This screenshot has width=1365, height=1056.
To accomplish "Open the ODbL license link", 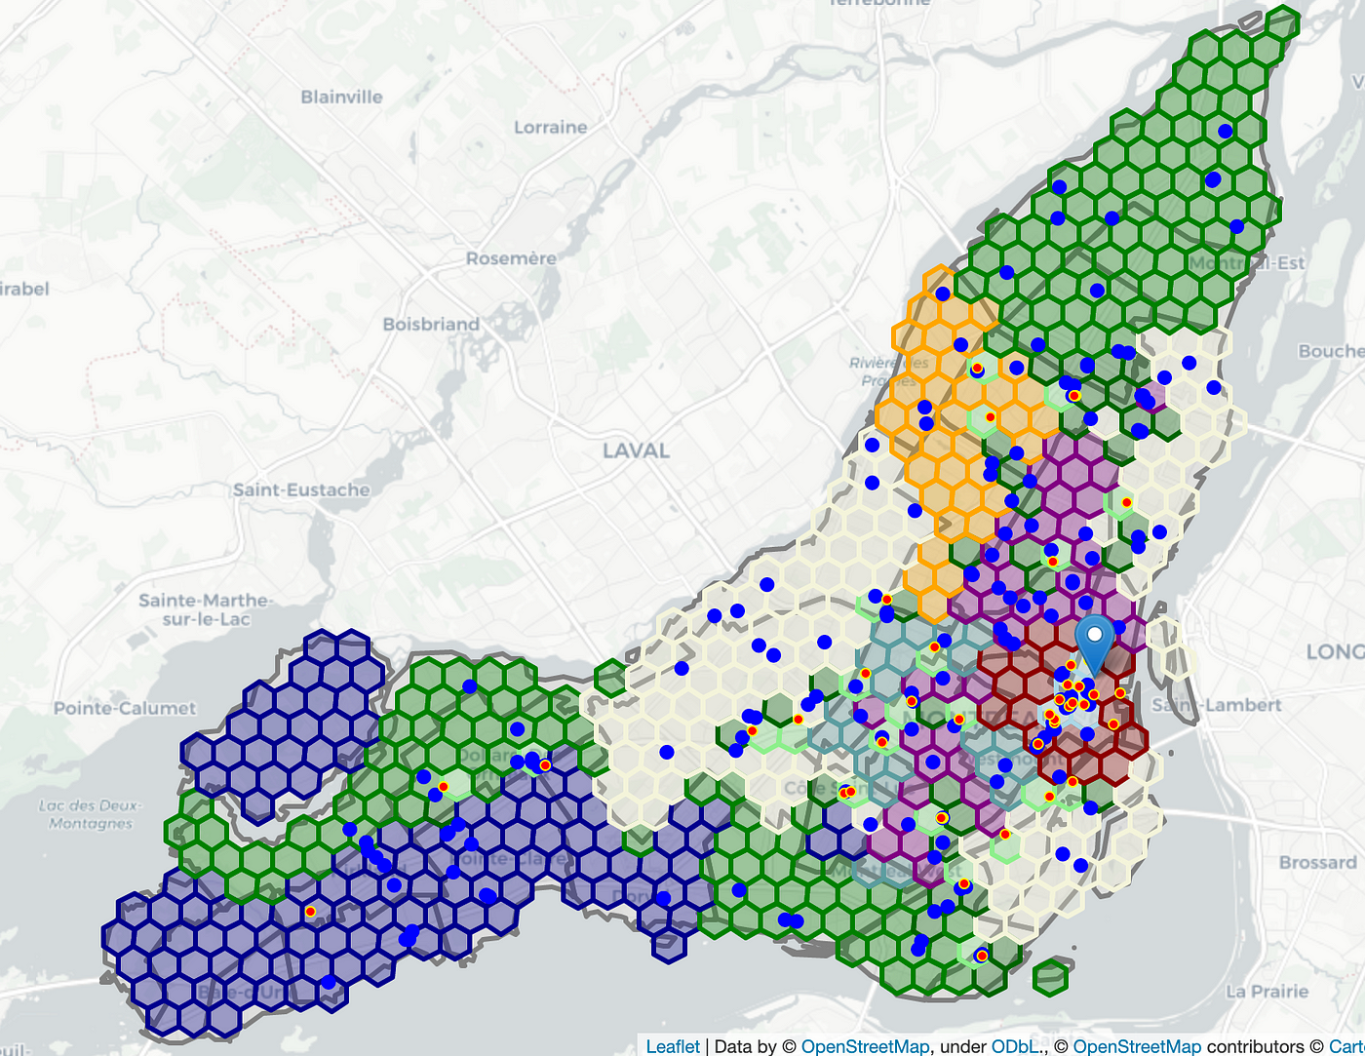I will pyautogui.click(x=1018, y=1046).
